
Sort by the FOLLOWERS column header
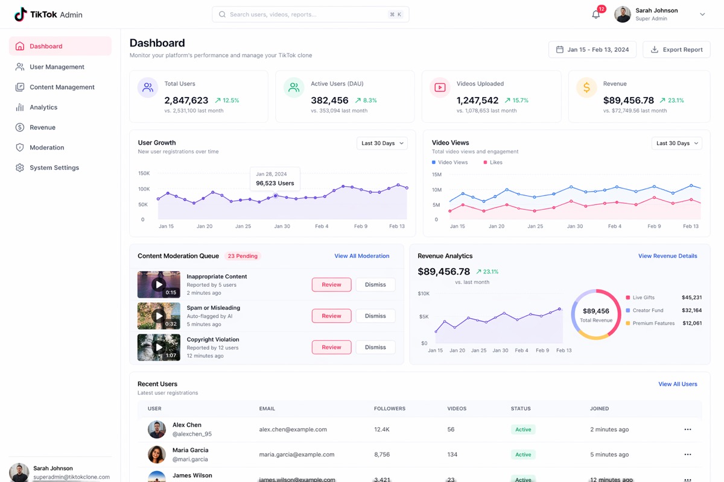click(x=390, y=408)
